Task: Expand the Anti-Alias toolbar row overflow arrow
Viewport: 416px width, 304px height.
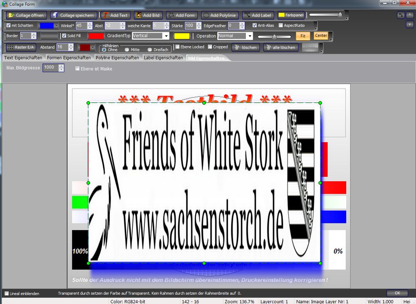Action: [x=315, y=28]
